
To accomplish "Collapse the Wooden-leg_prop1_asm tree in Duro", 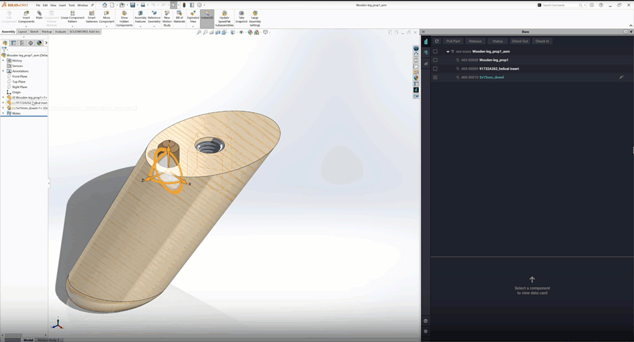I will point(448,52).
